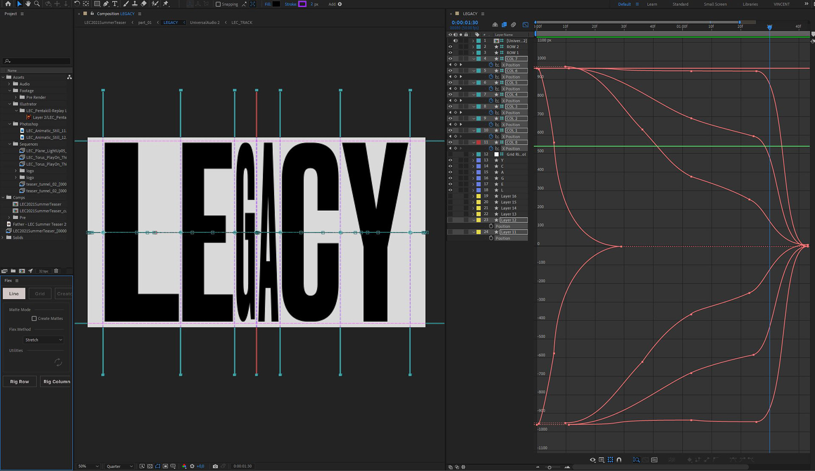Click the Rig Column button
The image size is (815, 471).
click(x=56, y=382)
